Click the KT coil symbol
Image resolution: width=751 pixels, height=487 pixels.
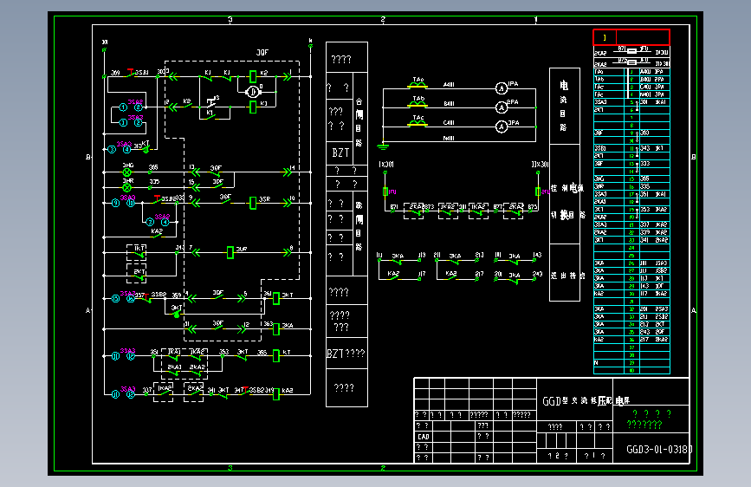[275, 355]
